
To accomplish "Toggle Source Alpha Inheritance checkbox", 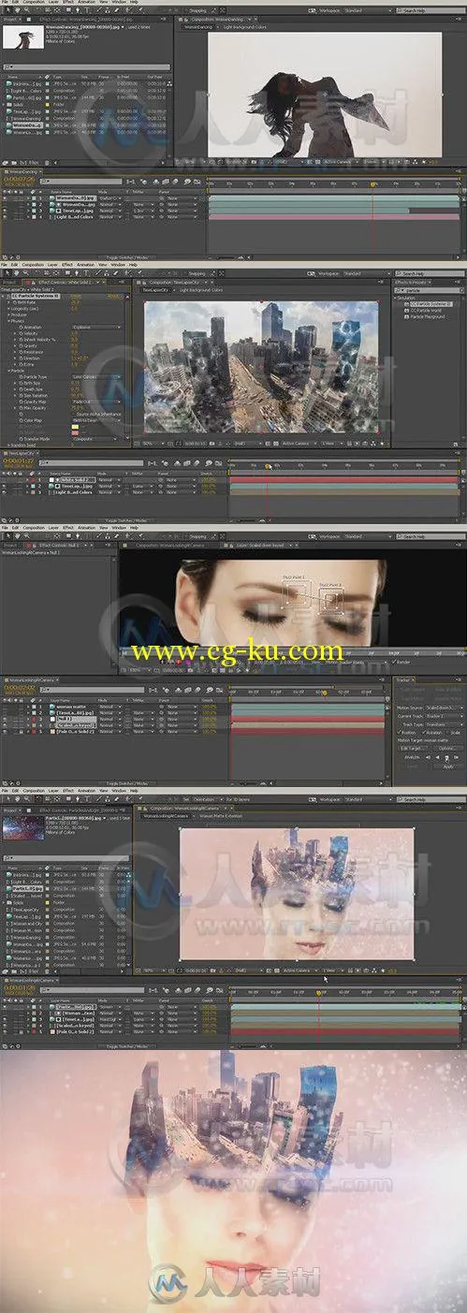I will pyautogui.click(x=74, y=413).
